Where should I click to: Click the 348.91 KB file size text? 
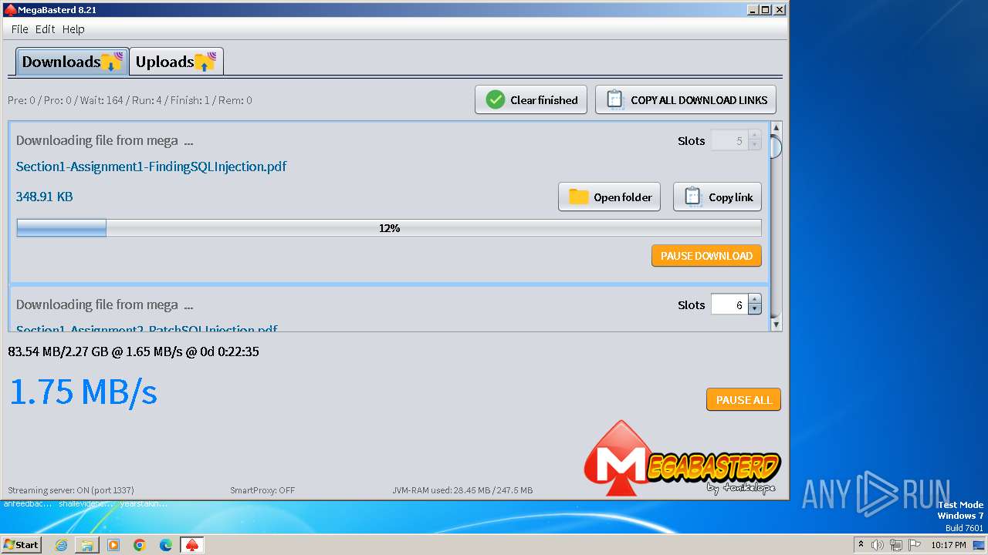(x=45, y=197)
